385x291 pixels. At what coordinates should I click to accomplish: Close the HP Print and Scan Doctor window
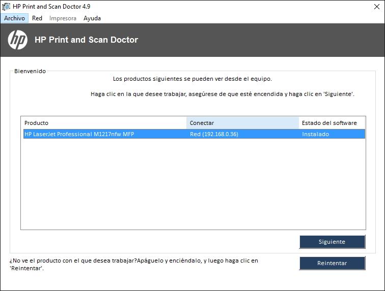377,7
